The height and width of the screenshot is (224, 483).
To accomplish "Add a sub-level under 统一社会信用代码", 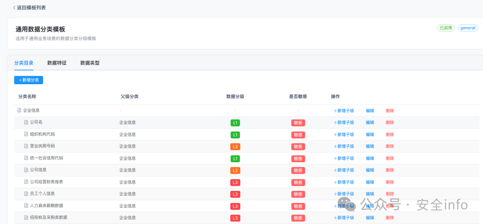I will click(344, 158).
